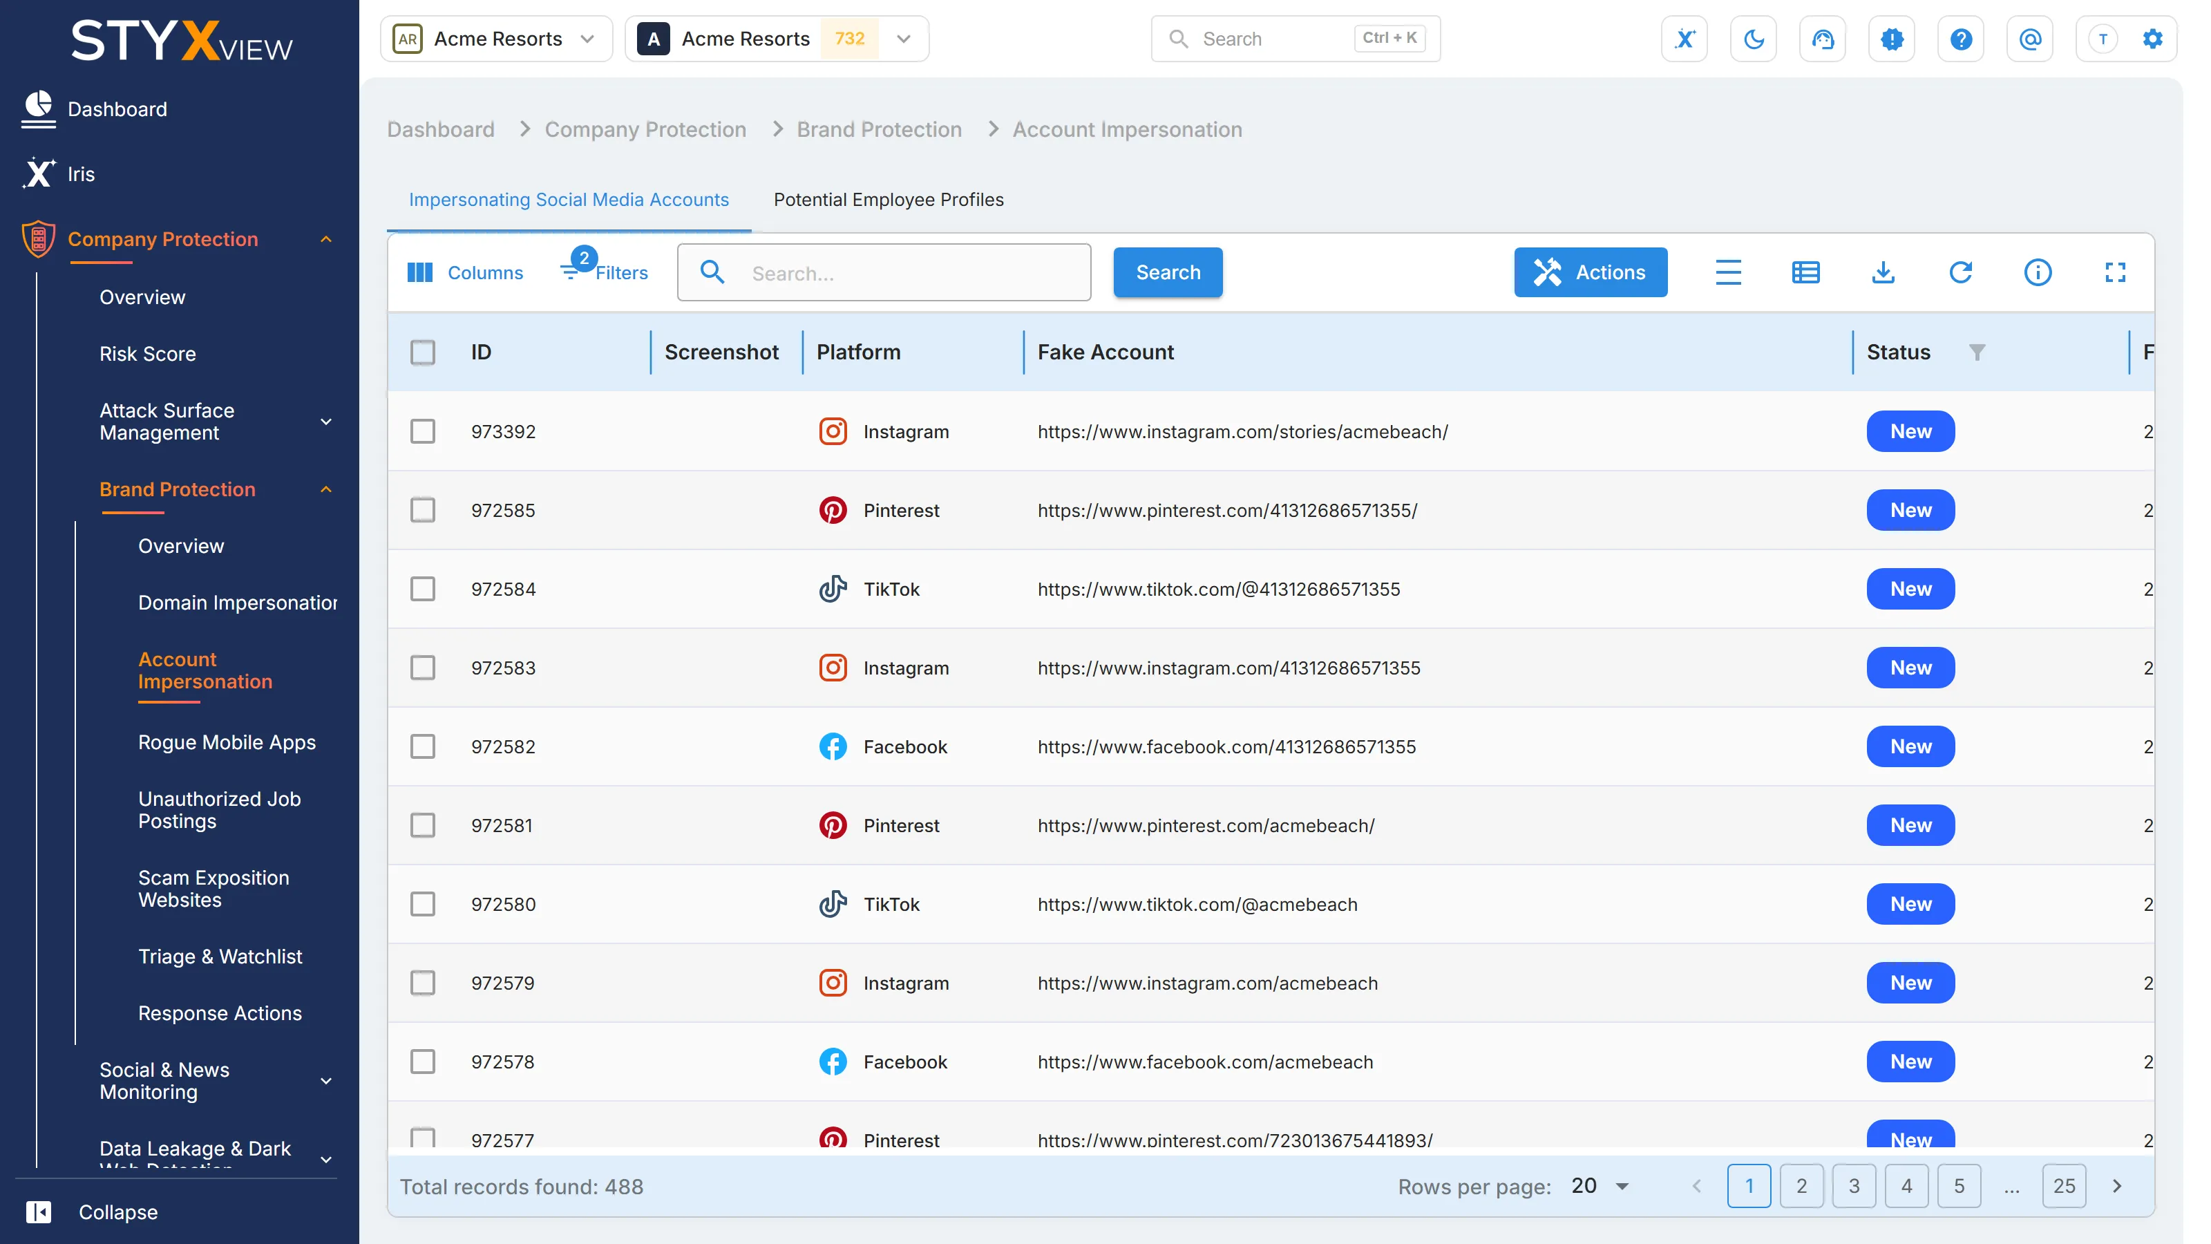This screenshot has height=1244, width=2211.
Task: Toggle the select-all header checkbox
Action: pyautogui.click(x=422, y=352)
